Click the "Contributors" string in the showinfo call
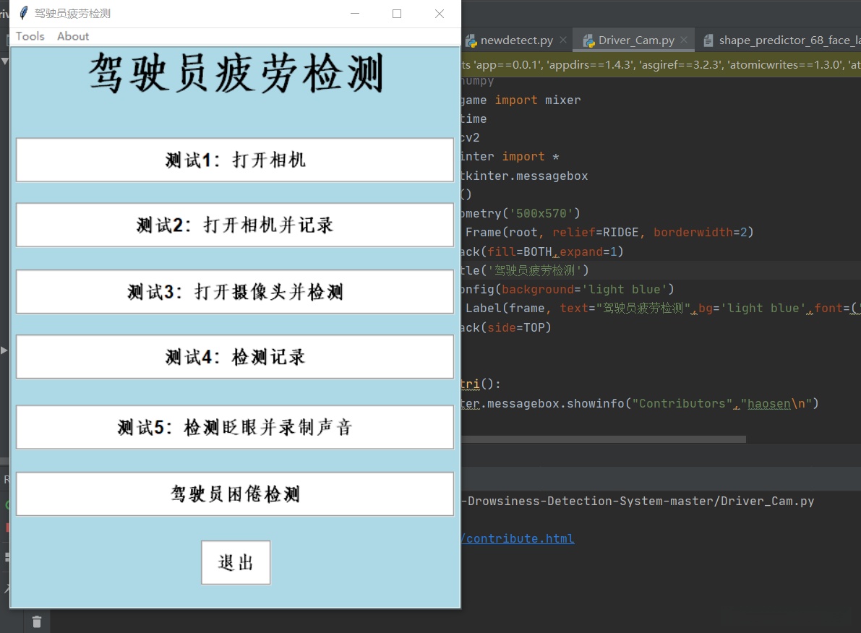 (x=682, y=403)
